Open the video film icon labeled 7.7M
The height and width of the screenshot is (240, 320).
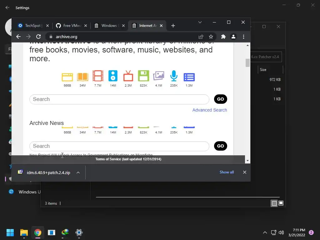98,76
